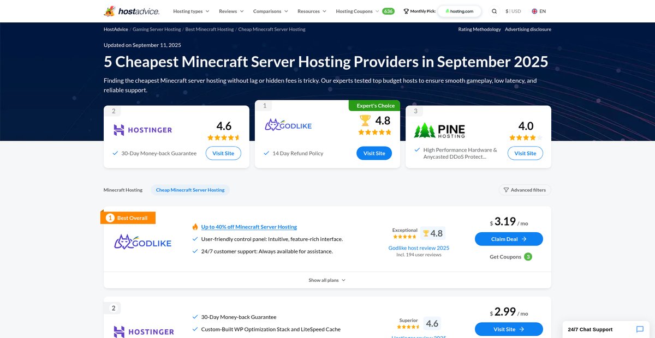This screenshot has width=655, height=338.
Task: Expand the Comparisons dropdown
Action: (x=271, y=11)
